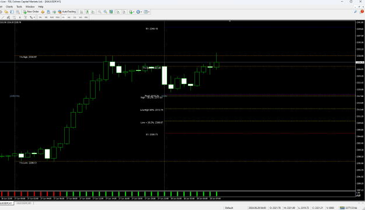The width and height of the screenshot is (365, 210).
Task: Open the Window menu
Action: [x=30, y=7]
